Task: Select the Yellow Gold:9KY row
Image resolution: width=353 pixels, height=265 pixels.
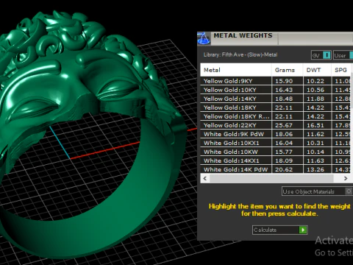Action: tap(276, 81)
